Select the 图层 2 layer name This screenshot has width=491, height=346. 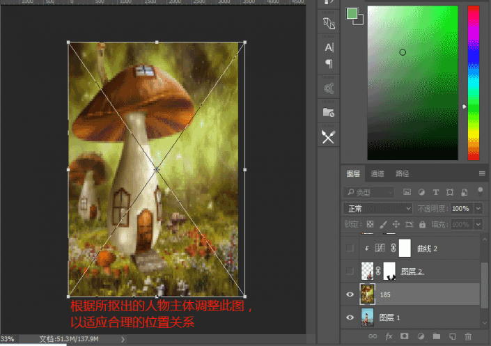point(412,272)
